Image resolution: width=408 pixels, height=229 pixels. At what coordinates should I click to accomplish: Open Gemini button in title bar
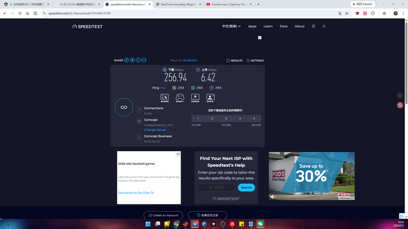[x=363, y=4]
